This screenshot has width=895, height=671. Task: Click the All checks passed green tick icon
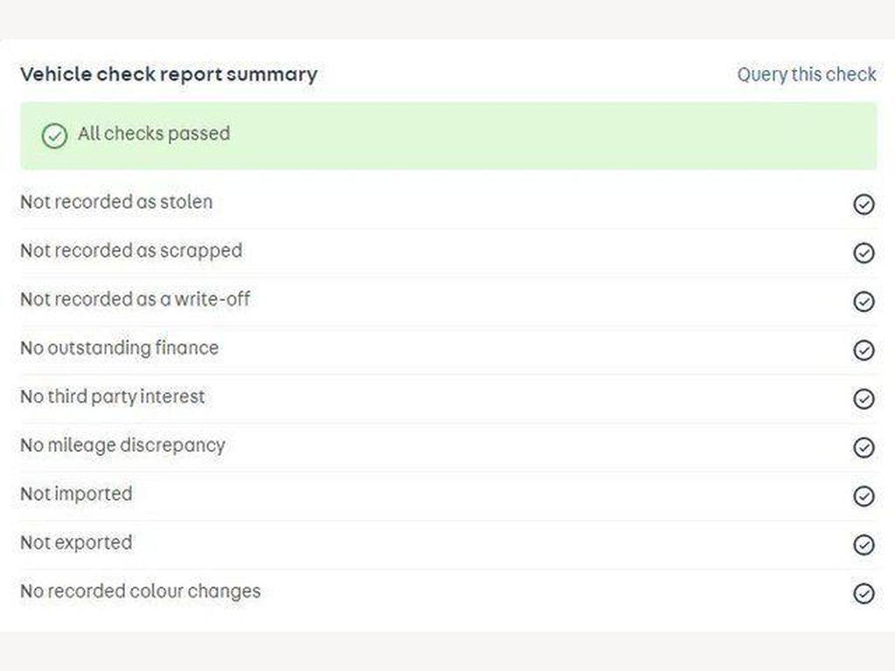(x=54, y=135)
